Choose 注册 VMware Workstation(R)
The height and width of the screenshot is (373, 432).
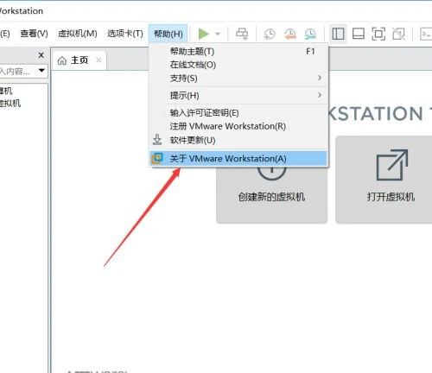[x=238, y=126]
